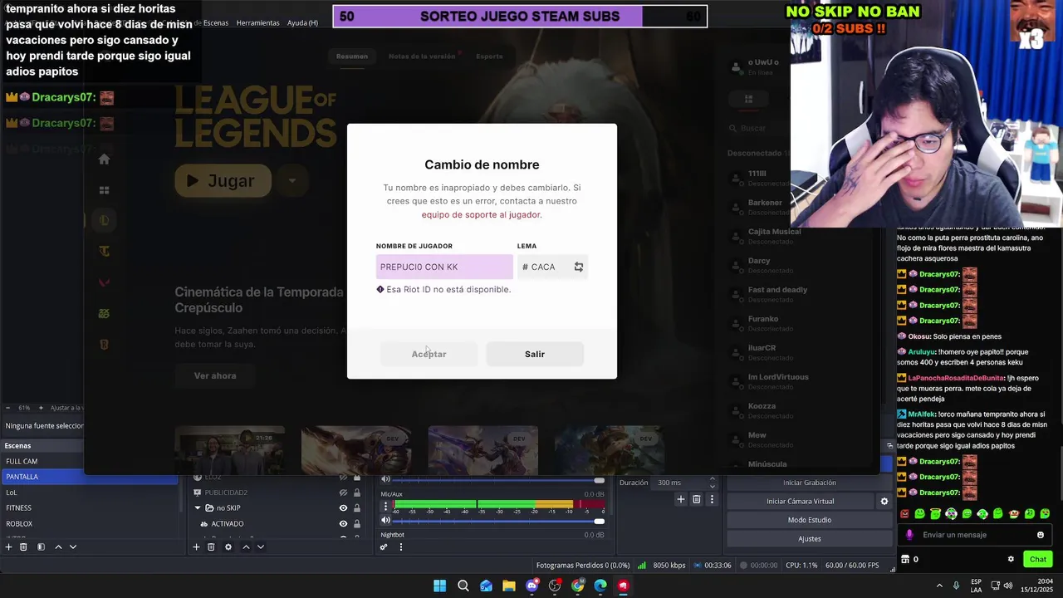
Task: Move selected source up in sources toolbar
Action: point(246,547)
